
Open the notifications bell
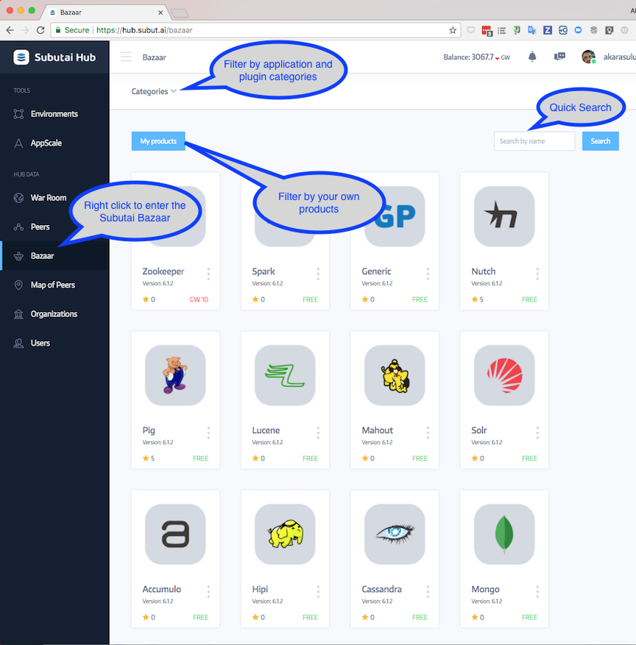[x=532, y=57]
